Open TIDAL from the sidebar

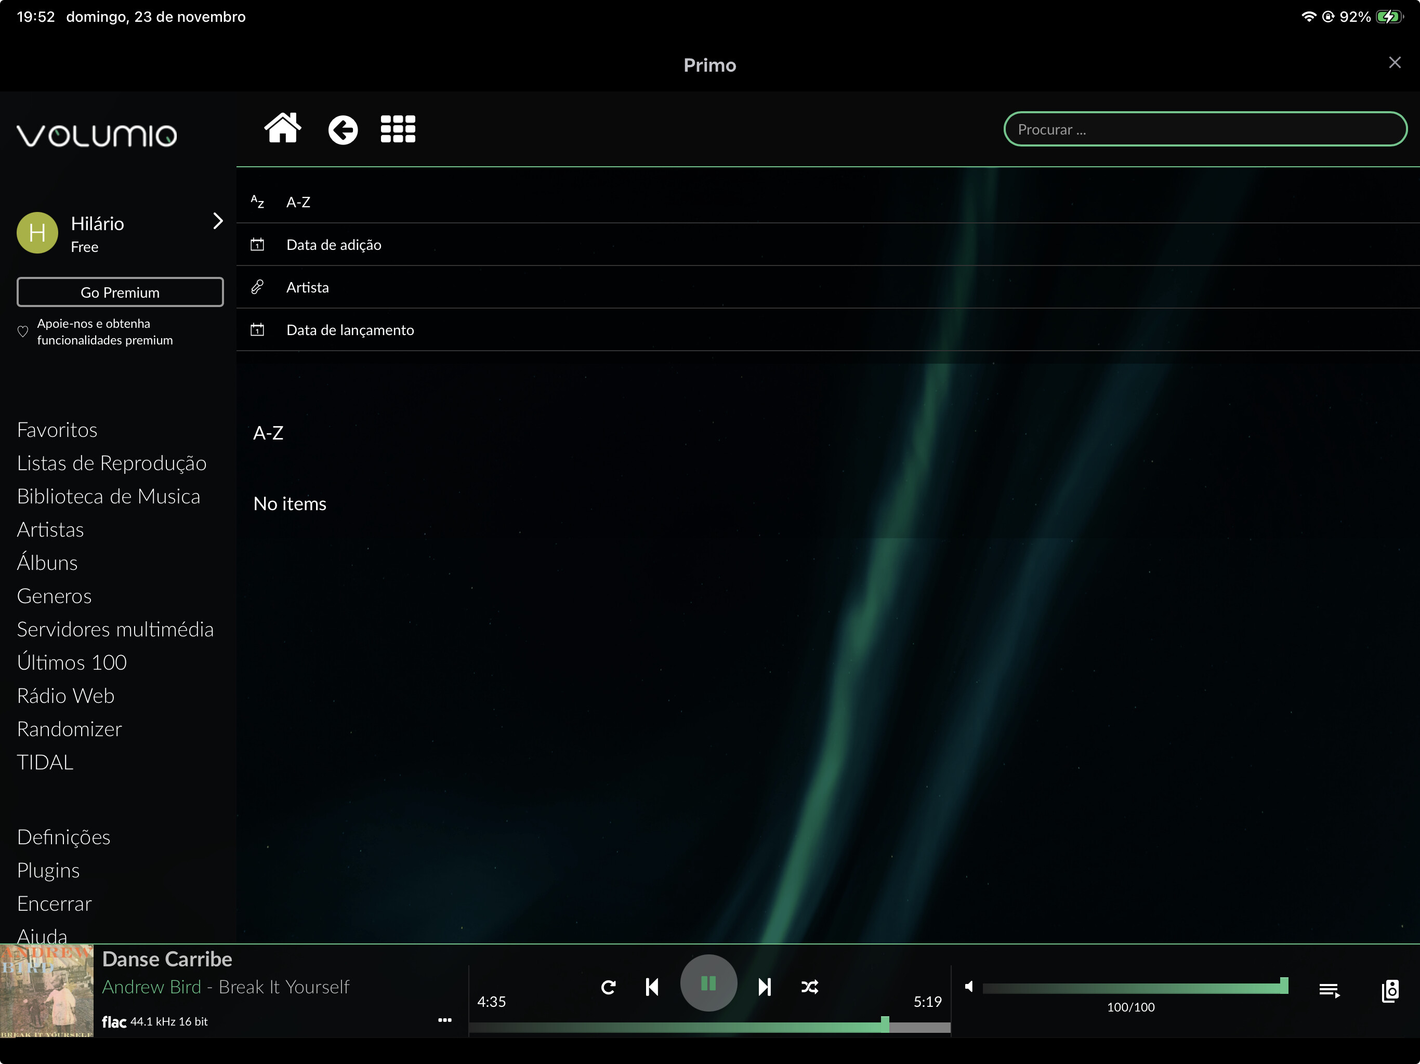(45, 762)
